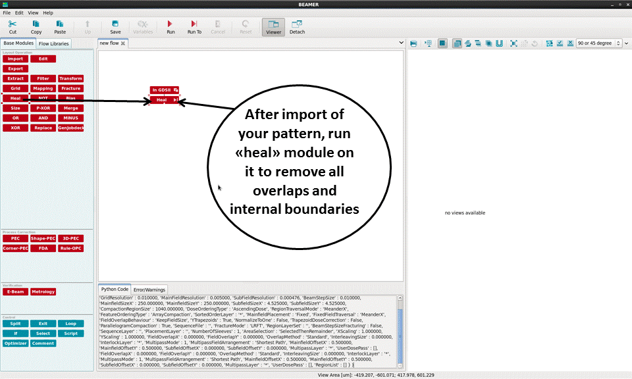
Task: Click the zoom-to-fit icon in viewer toolbar
Action: pos(513,43)
